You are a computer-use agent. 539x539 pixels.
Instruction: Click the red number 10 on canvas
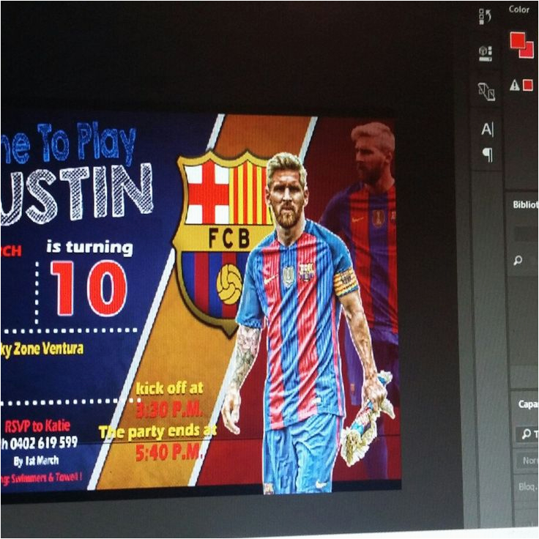click(x=89, y=288)
